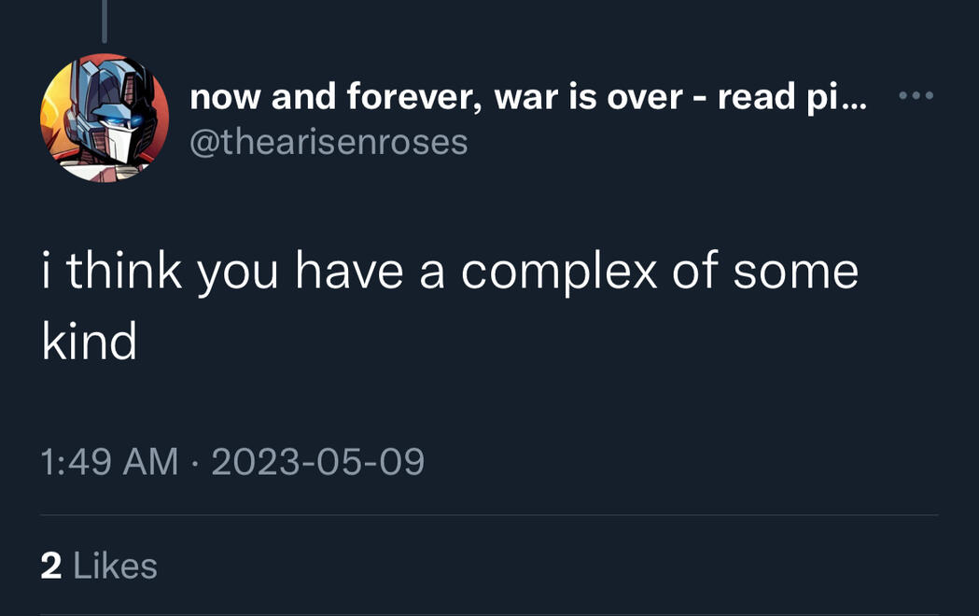Click the 2023-05-09 date

point(317,461)
